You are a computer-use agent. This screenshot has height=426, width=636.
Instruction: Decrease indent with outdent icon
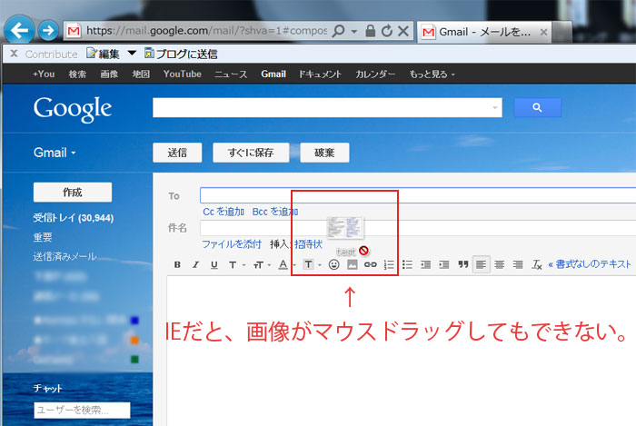click(425, 264)
